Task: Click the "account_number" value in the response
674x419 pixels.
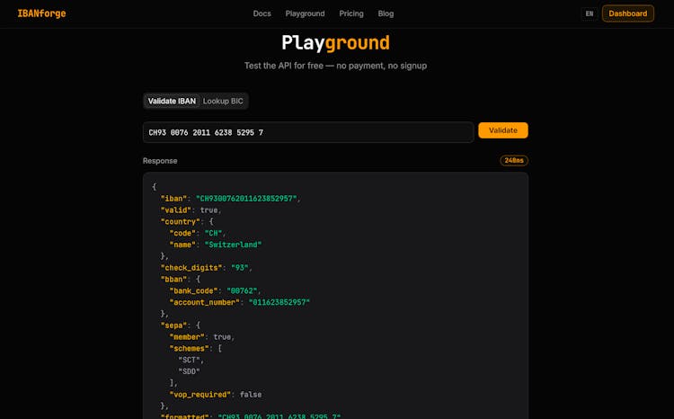Action: coord(279,303)
